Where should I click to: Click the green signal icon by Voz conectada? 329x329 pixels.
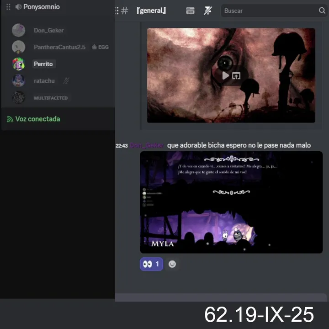coord(10,119)
